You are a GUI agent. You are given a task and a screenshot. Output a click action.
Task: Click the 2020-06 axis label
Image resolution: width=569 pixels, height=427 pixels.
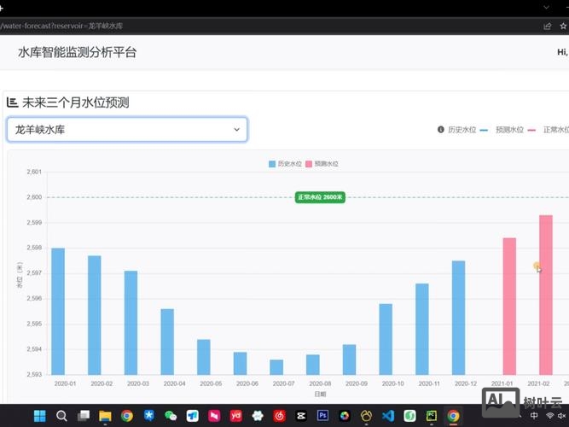tap(247, 383)
